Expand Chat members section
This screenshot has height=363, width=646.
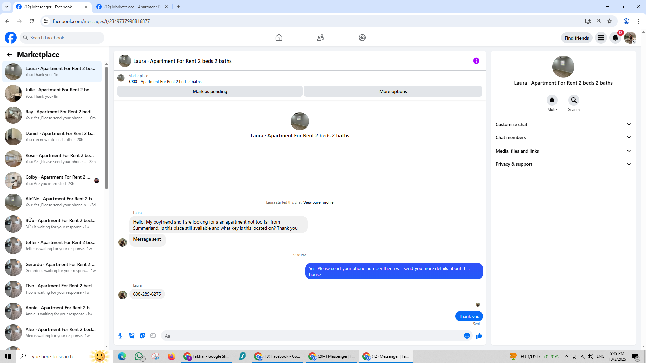(x=563, y=137)
